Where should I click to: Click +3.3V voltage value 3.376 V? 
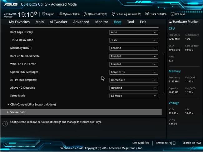173,124
